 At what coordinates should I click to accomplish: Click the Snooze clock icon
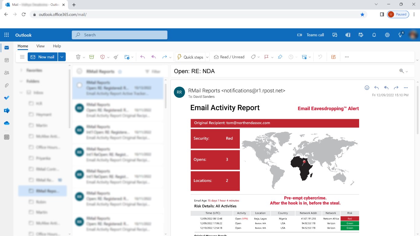tap(291, 57)
